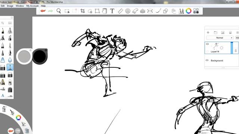Toggle the Brush Palette icon in toolbar
Screen dimensions: 239x134
(181, 11)
